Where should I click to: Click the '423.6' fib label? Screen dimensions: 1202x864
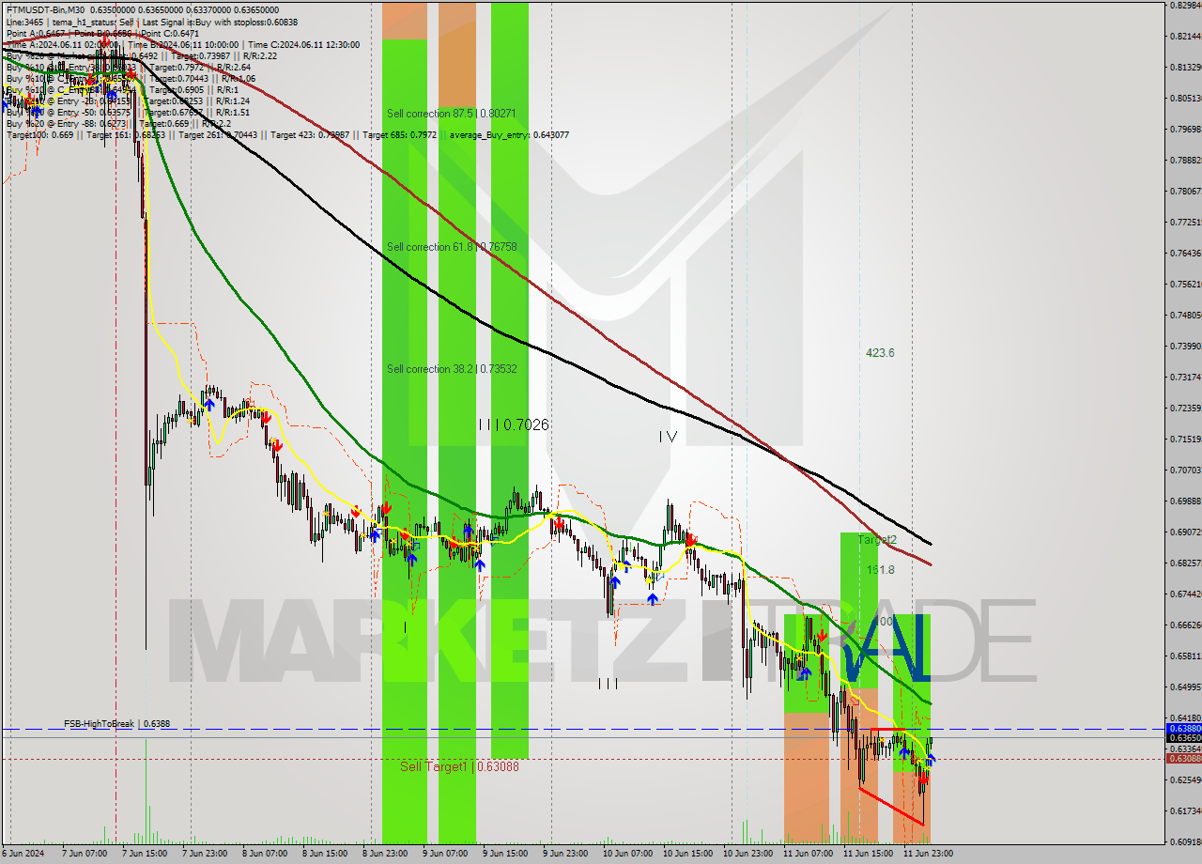(880, 353)
